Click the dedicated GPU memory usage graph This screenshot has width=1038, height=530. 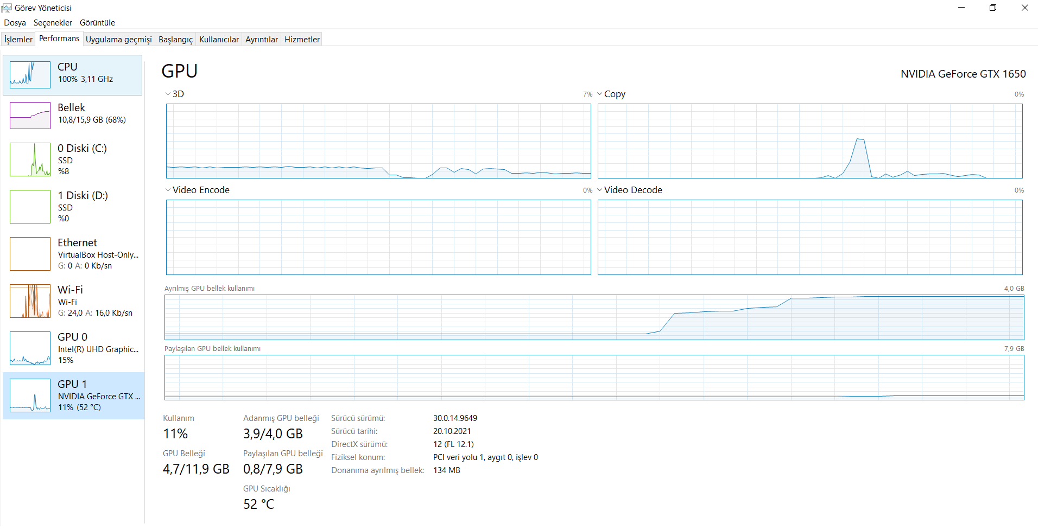[594, 317]
